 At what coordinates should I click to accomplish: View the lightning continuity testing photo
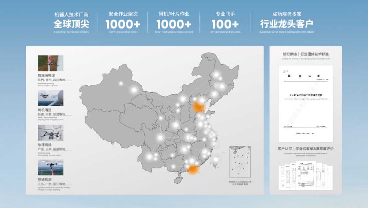50,167
